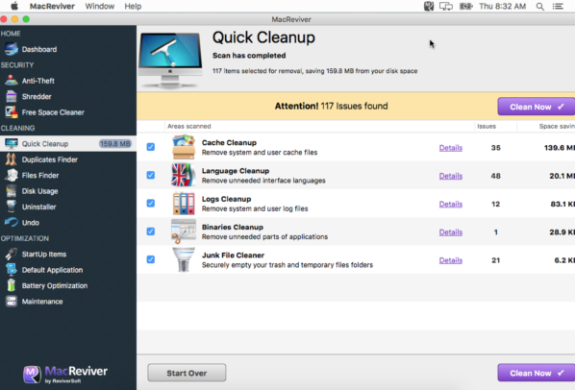Screen dimensions: 575x390
Task: Click the Free Space Cleaner icon
Action: click(11, 112)
